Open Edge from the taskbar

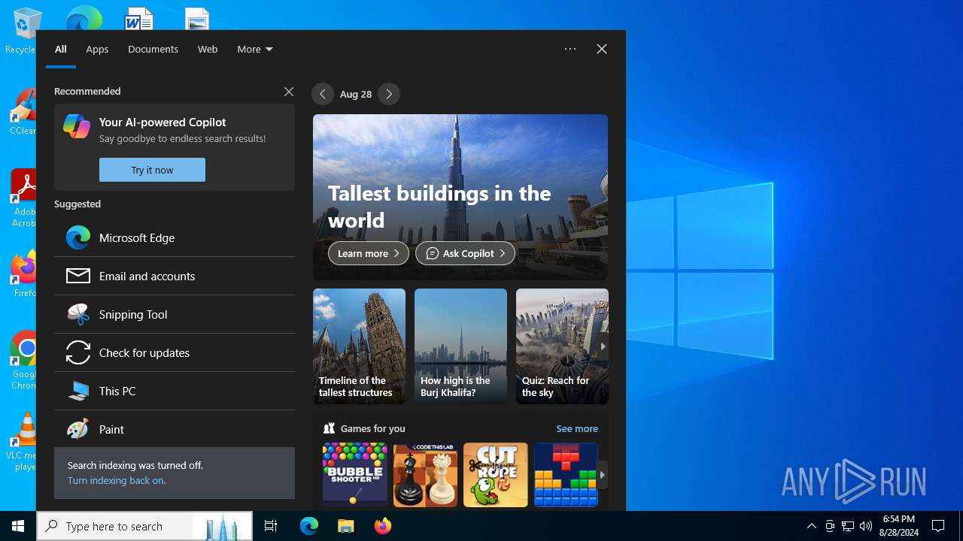[x=309, y=526]
